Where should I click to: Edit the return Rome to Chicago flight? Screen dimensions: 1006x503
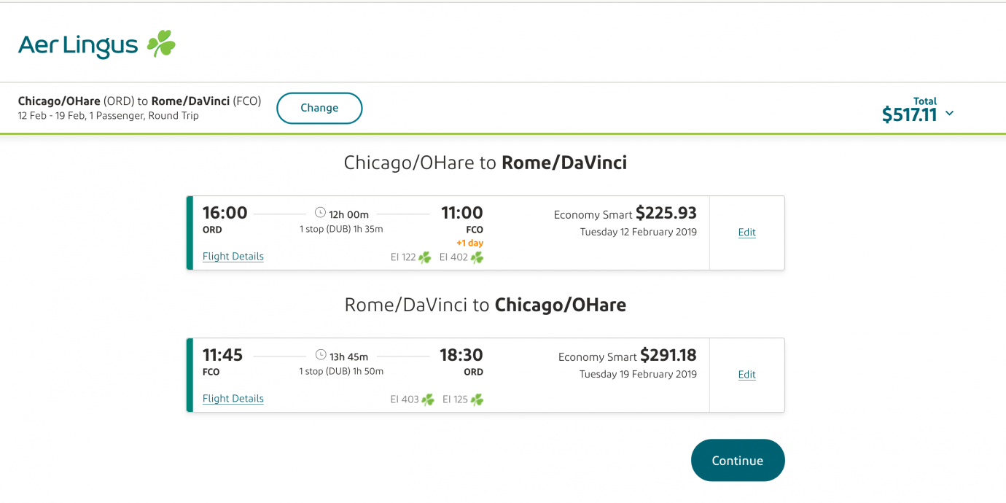pyautogui.click(x=746, y=375)
